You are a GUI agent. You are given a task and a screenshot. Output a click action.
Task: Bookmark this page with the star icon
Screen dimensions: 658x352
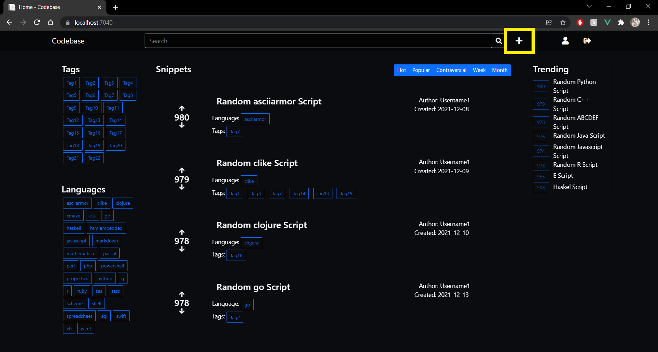coord(563,23)
